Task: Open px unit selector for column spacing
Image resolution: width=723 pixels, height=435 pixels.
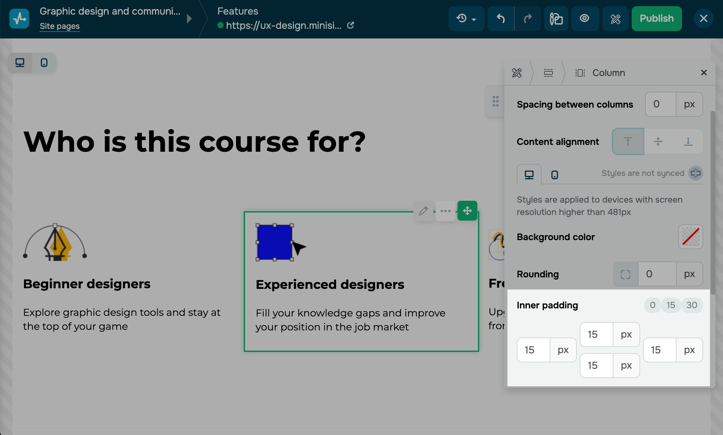Action: click(x=689, y=104)
